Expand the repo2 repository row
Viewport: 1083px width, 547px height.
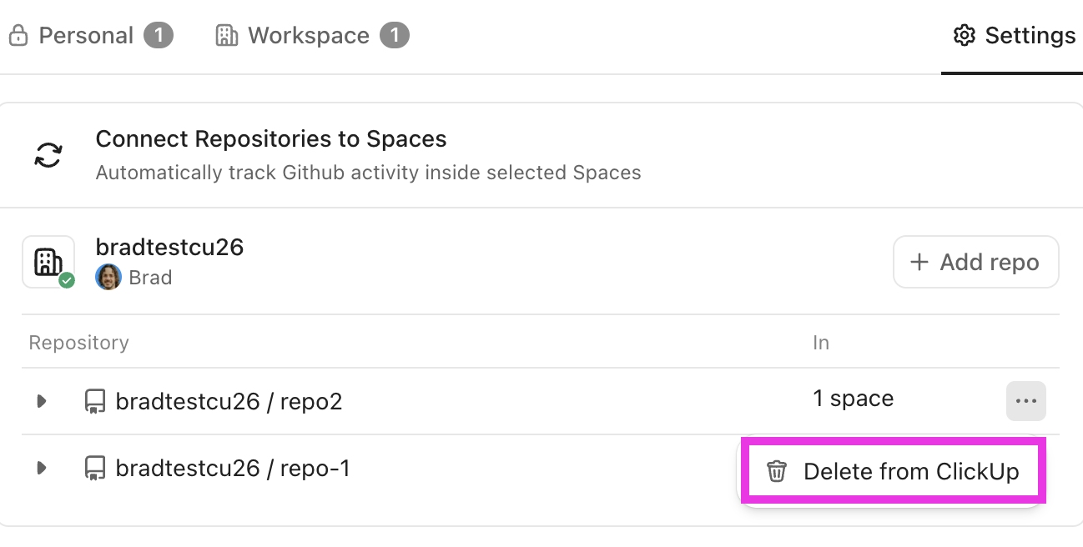pos(41,401)
